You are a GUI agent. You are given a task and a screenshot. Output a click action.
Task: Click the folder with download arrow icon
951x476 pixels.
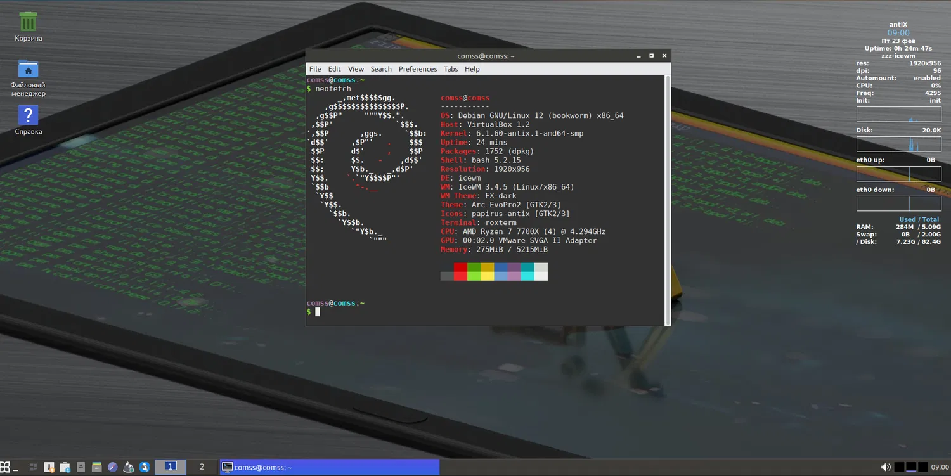click(x=65, y=467)
